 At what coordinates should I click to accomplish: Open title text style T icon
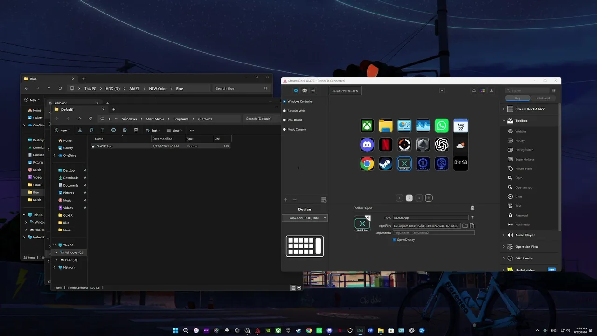472,217
